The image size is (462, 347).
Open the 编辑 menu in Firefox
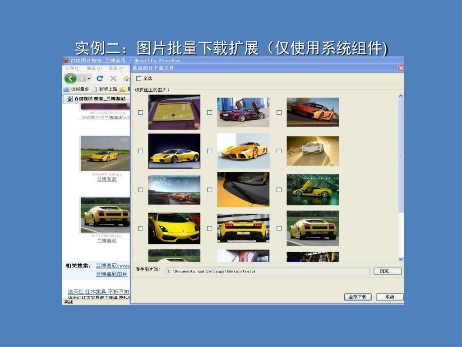click(94, 68)
